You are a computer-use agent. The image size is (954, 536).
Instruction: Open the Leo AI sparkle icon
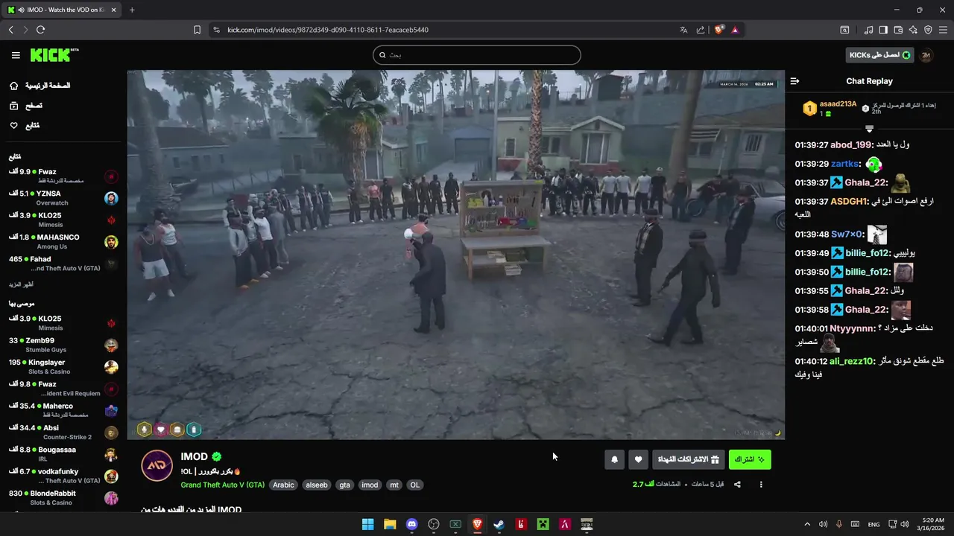[x=913, y=30]
